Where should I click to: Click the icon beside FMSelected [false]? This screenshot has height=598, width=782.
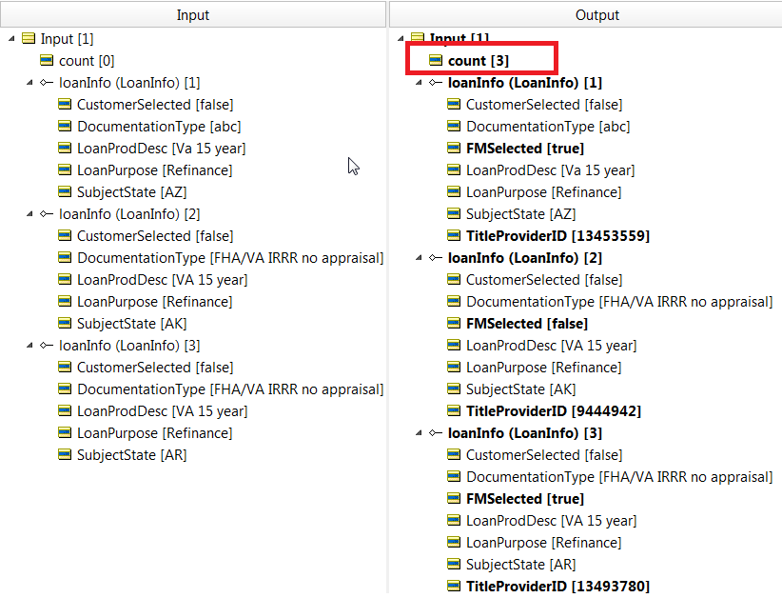[x=454, y=324]
